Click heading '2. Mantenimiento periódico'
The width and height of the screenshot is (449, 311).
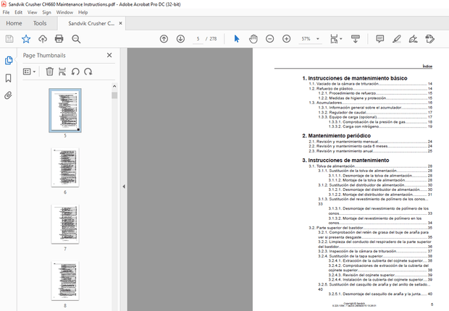point(337,136)
